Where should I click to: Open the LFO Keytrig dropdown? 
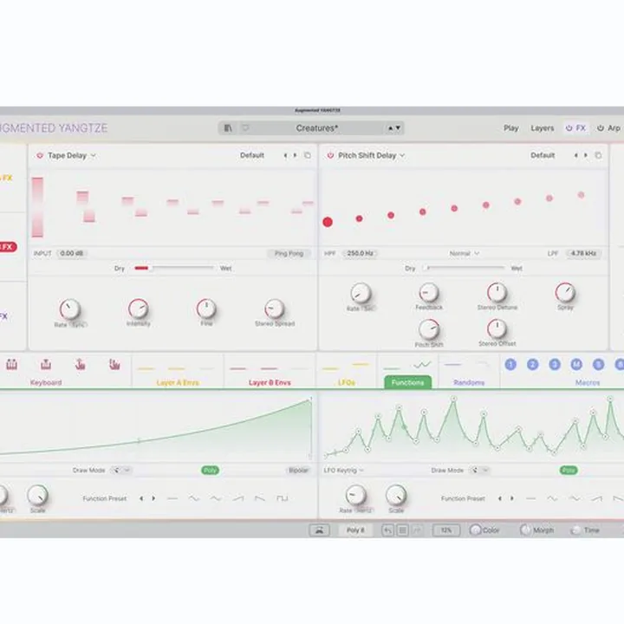coord(344,471)
